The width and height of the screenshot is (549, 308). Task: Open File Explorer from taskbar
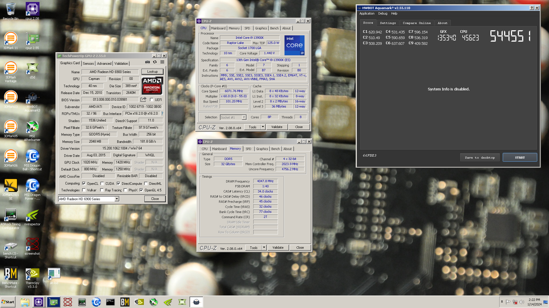(25, 302)
